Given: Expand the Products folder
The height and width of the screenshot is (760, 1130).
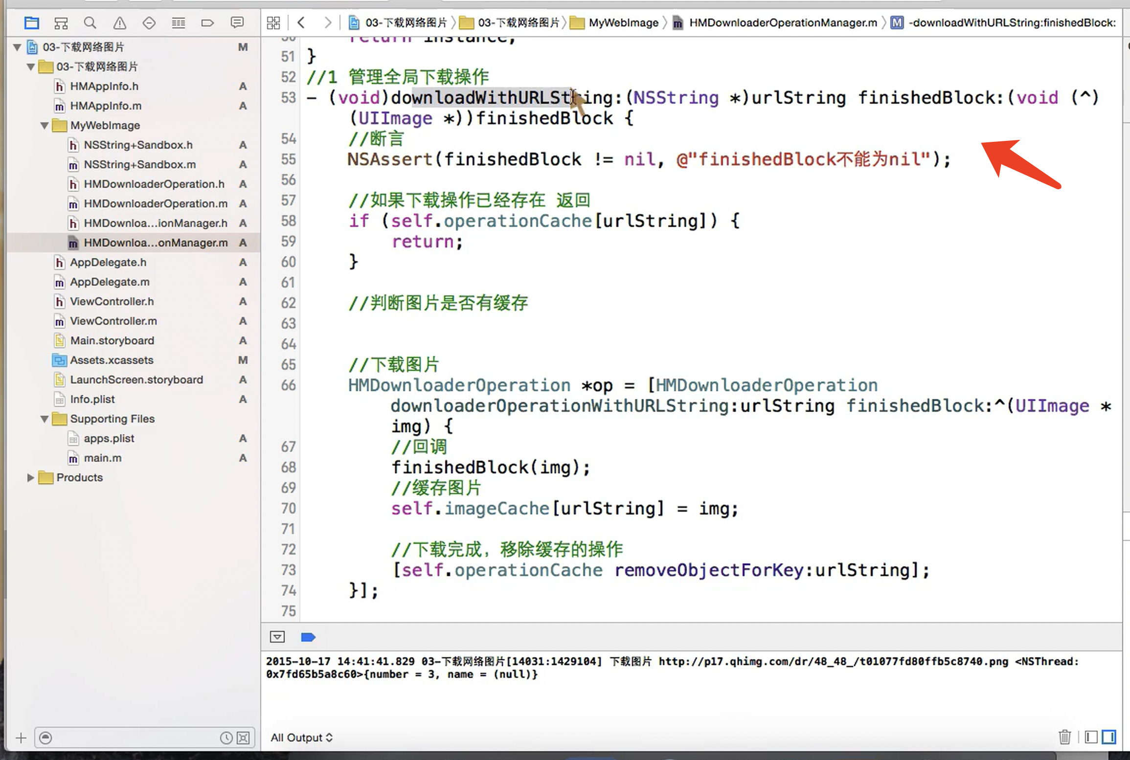Looking at the screenshot, I should pos(30,478).
